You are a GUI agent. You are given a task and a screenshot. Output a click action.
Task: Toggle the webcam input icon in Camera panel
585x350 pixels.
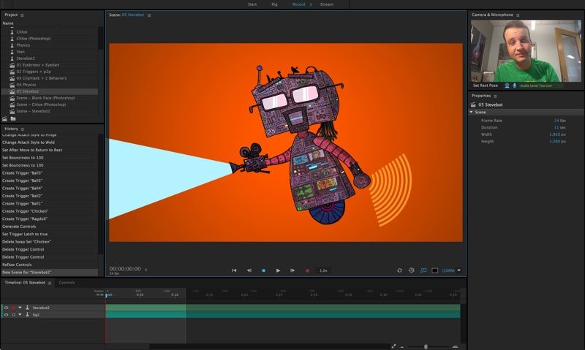[x=507, y=85]
